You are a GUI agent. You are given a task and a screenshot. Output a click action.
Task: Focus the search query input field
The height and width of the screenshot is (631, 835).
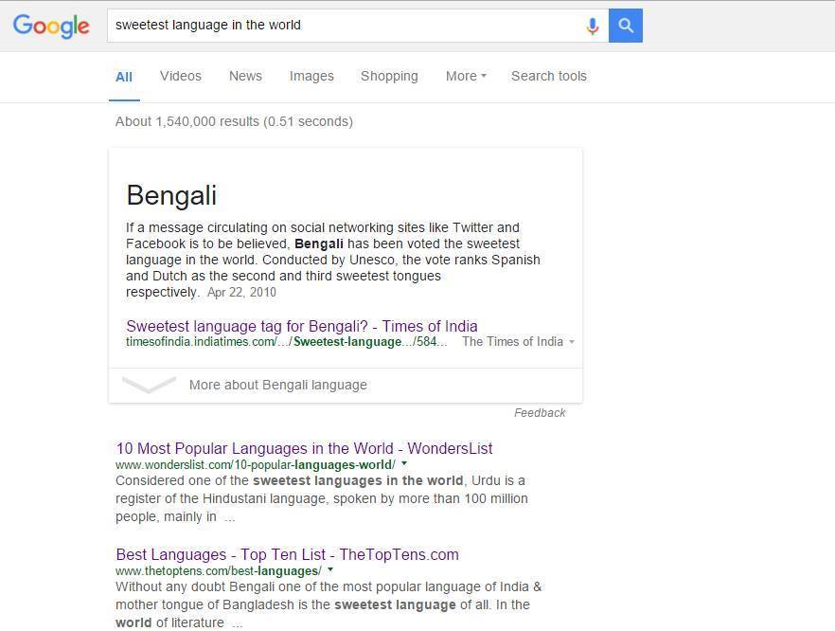point(346,26)
